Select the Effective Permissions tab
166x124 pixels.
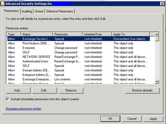point(60,11)
